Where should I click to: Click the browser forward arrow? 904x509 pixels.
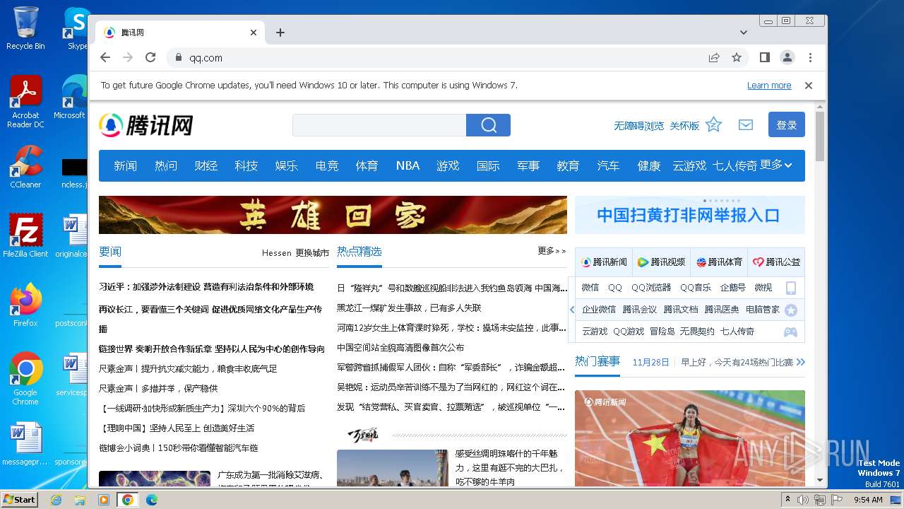[x=128, y=57]
